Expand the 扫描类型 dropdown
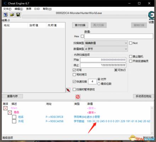This screenshot has width=156, height=142. (106, 43)
